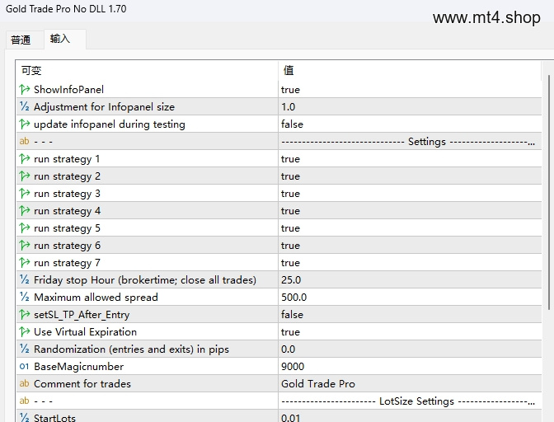Open the run strategy 7 value true
Image resolution: width=554 pixels, height=422 pixels.
tap(410, 262)
